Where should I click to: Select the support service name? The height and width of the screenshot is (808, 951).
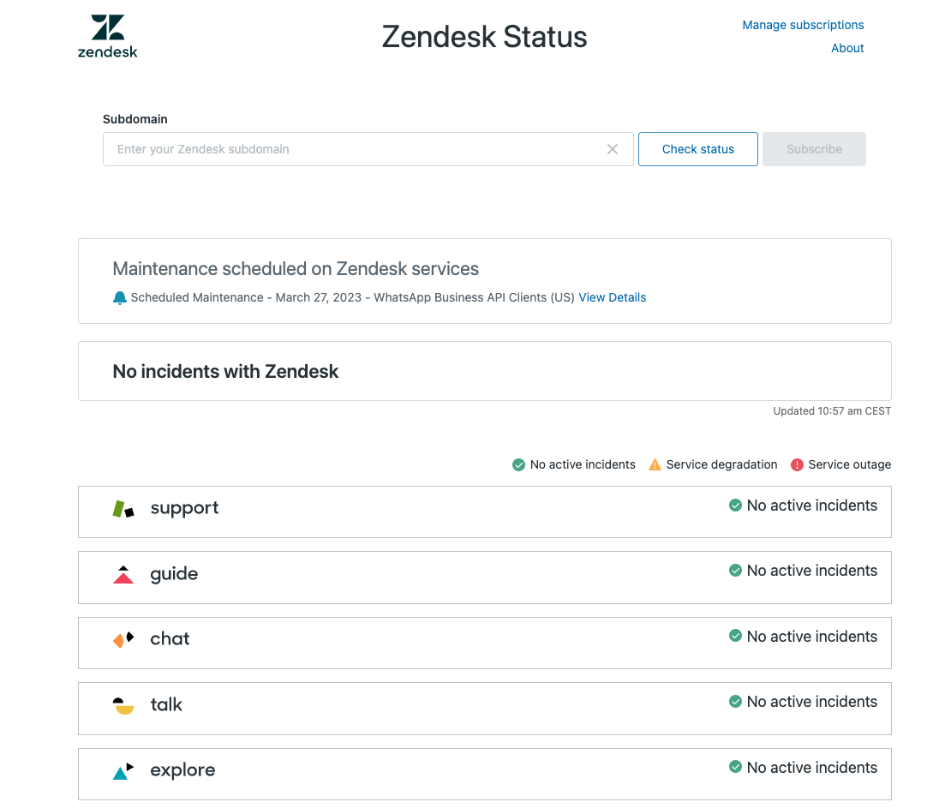coord(184,508)
